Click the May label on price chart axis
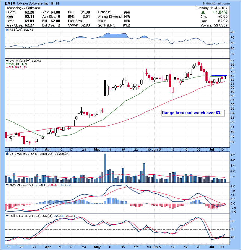241x250 pixels. click(x=97, y=150)
